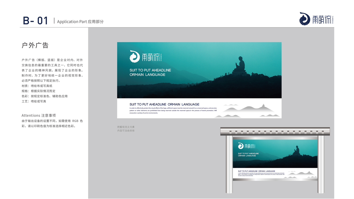Viewport: 354px width, 199px height.
Task: Select the "户外广告" section heading
Action: 35,45
